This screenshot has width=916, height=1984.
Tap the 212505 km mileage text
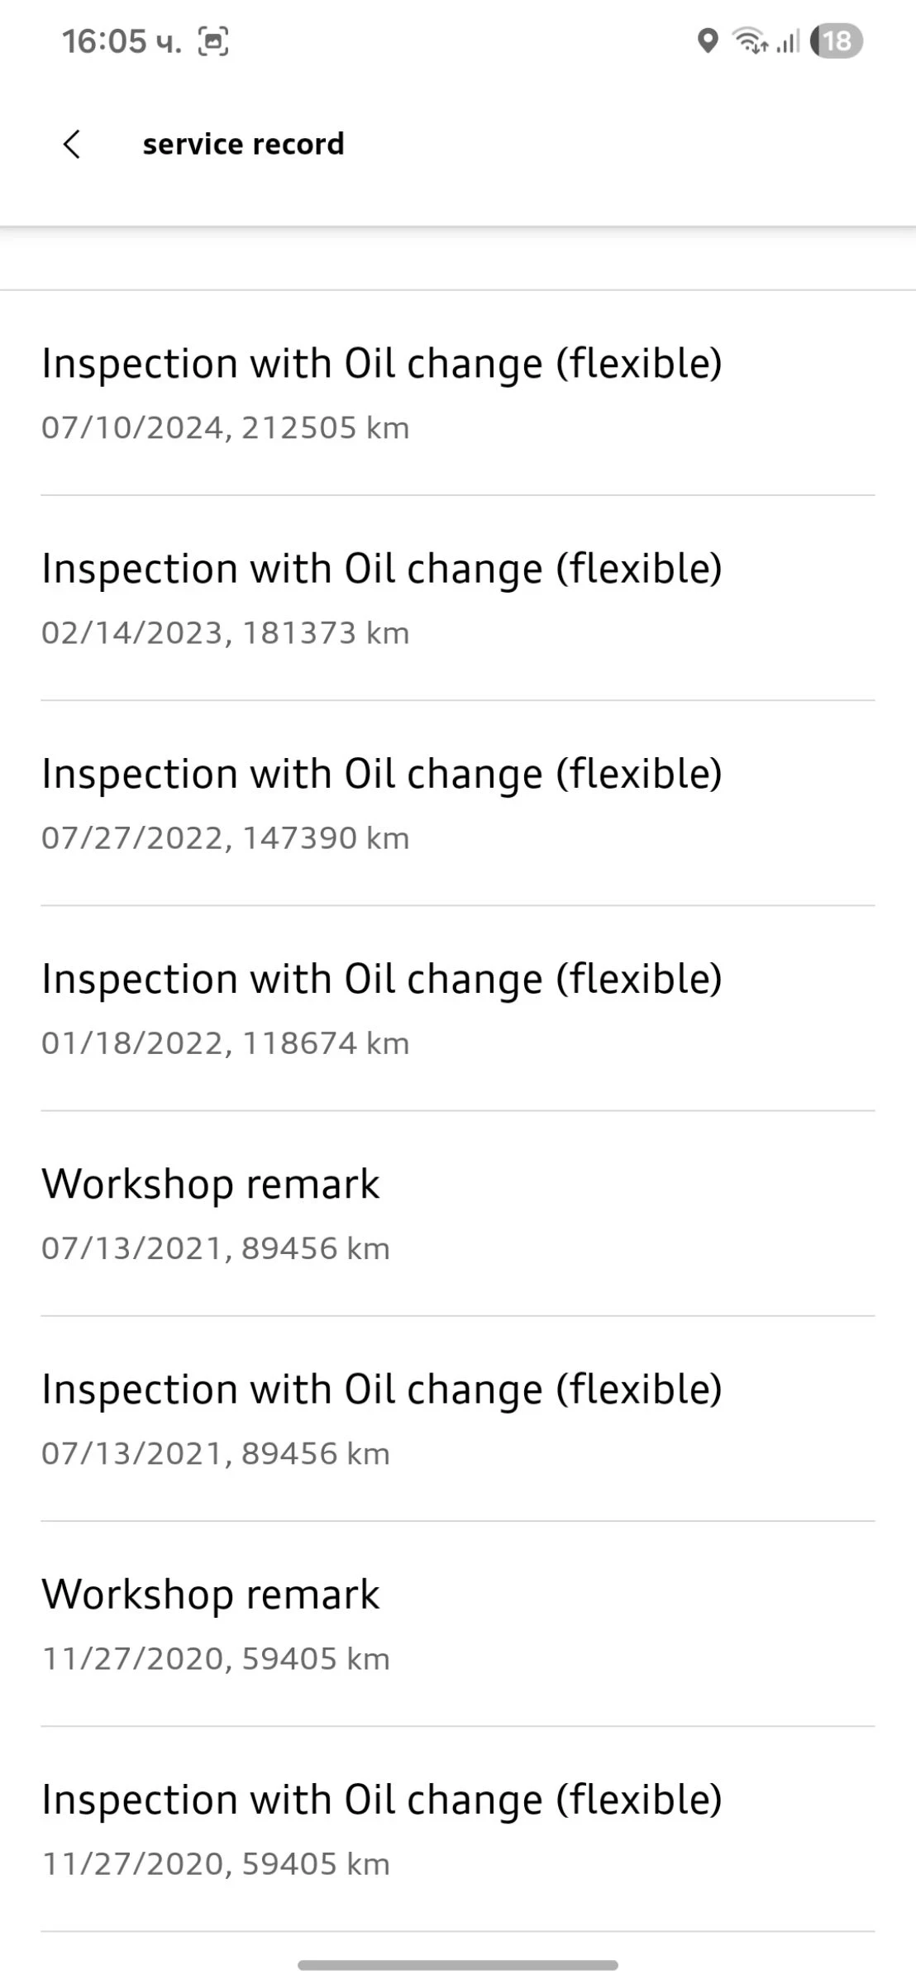click(x=325, y=428)
